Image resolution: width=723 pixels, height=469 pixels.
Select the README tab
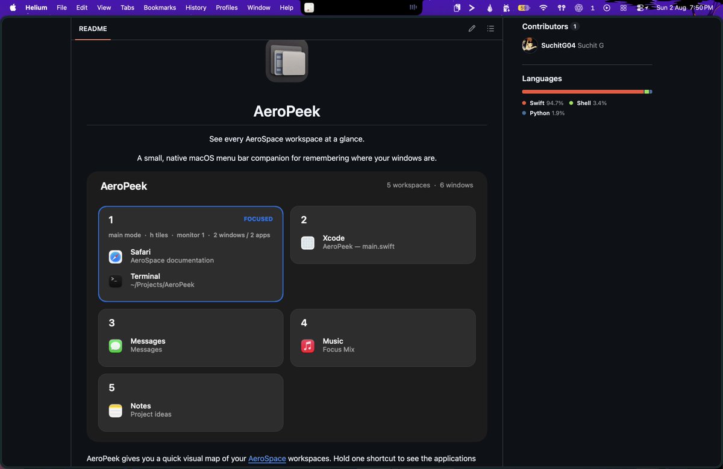coord(93,28)
